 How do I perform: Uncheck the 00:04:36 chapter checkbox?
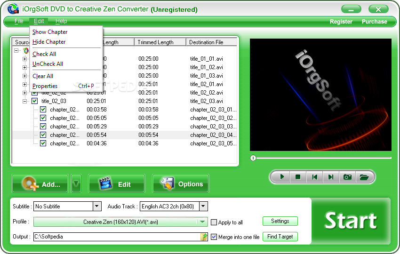(x=43, y=143)
